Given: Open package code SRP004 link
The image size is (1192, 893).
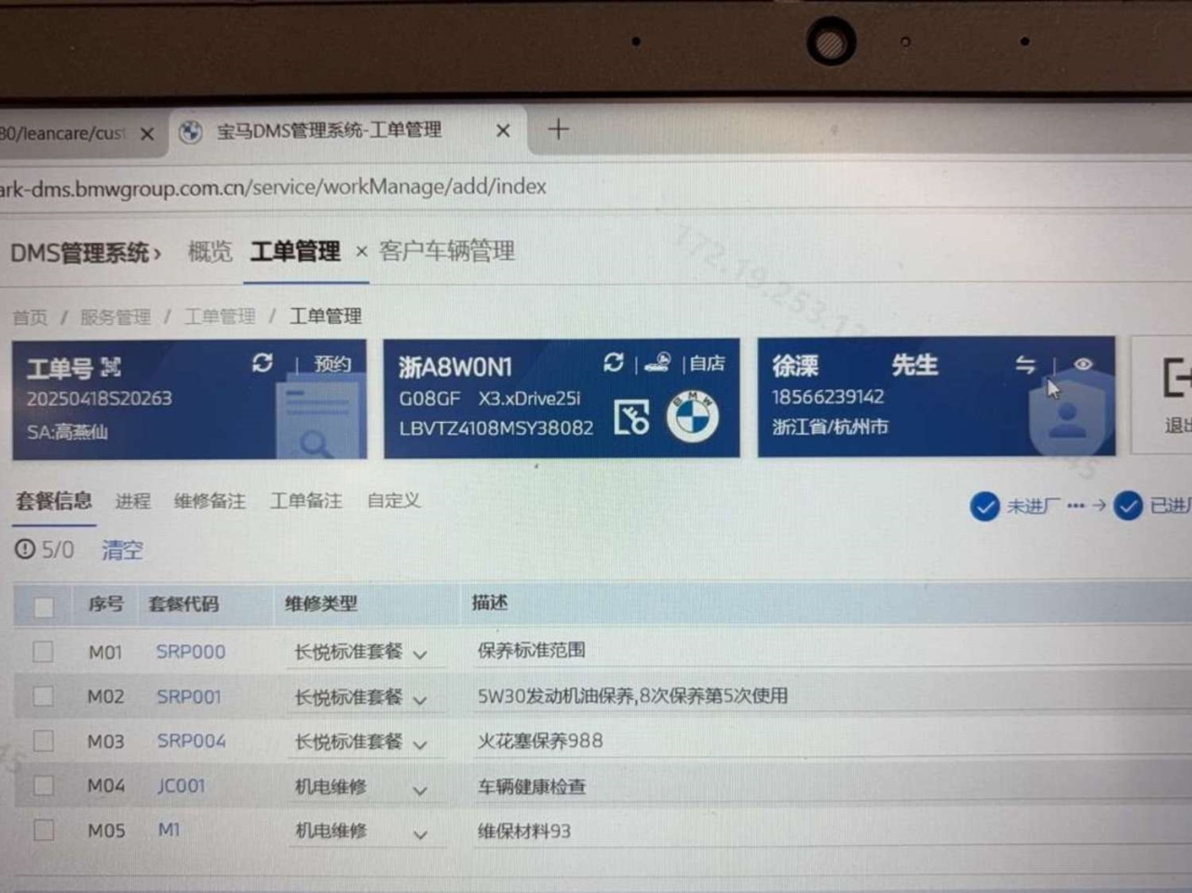Looking at the screenshot, I should (191, 741).
